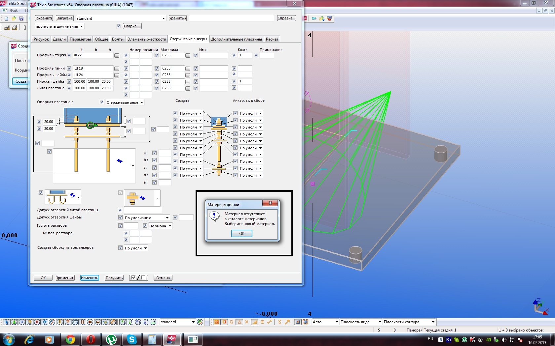Click the open folder icon in toolbar
This screenshot has width=555, height=346.
click(14, 18)
